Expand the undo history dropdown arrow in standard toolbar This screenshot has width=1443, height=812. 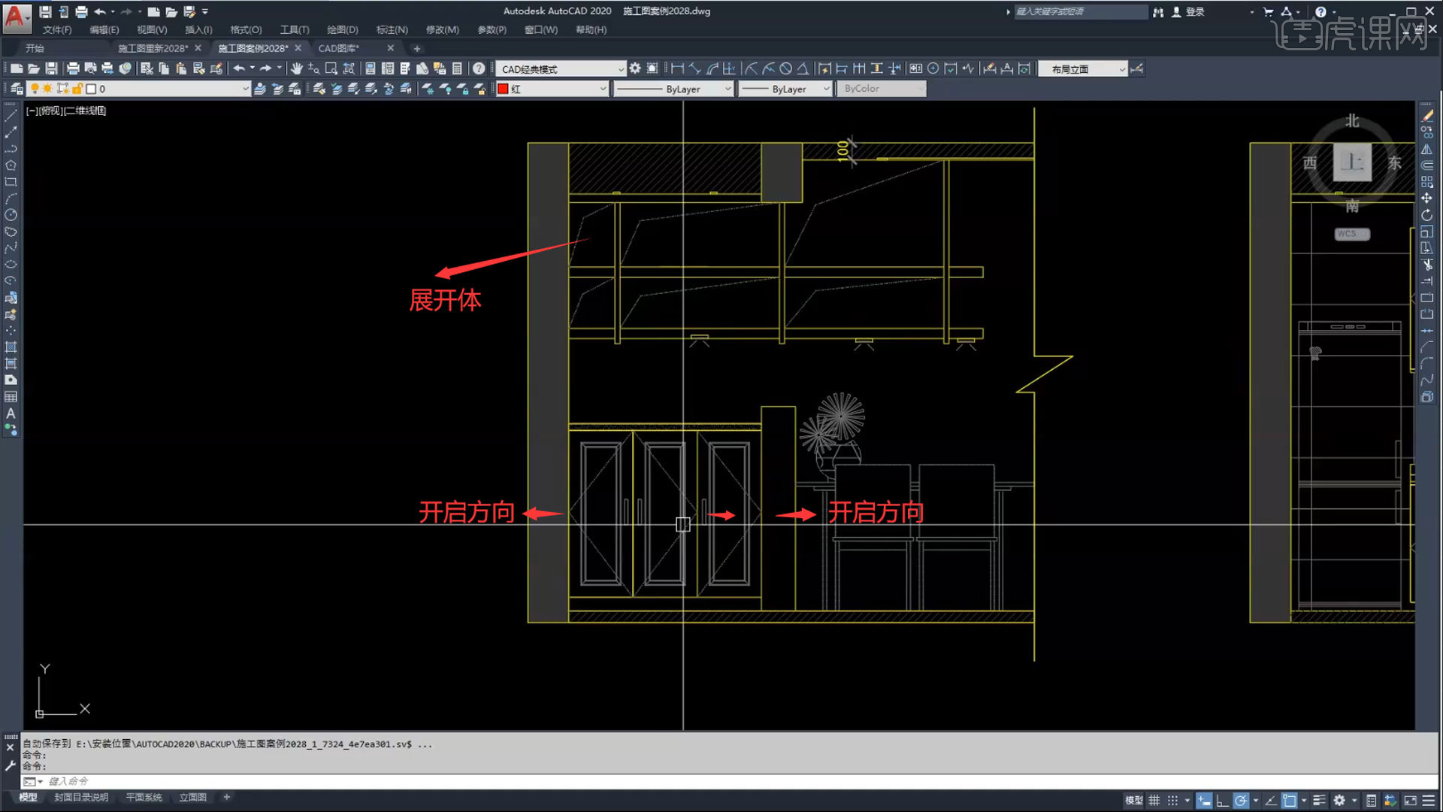[253, 68]
